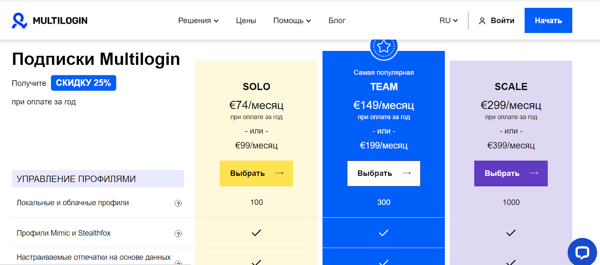This screenshot has width=600, height=265.
Task: Click the user icon beside Войти
Action: [482, 21]
